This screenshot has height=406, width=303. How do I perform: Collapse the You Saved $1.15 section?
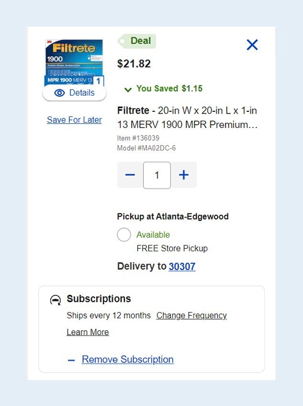[x=127, y=89]
